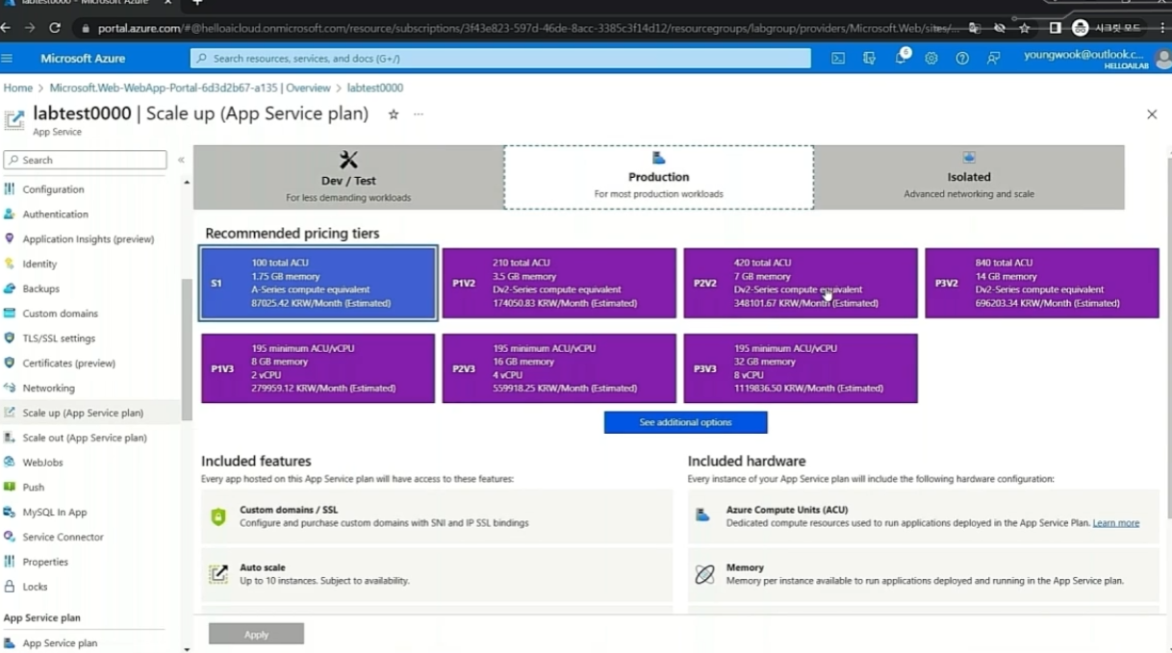The image size is (1172, 653).
Task: Click the Azure Compute Units (ACU) row
Action: click(924, 516)
